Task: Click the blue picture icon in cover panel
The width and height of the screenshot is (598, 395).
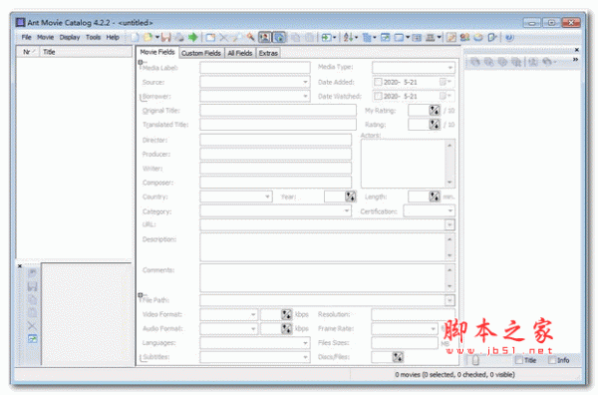Action: (33, 338)
